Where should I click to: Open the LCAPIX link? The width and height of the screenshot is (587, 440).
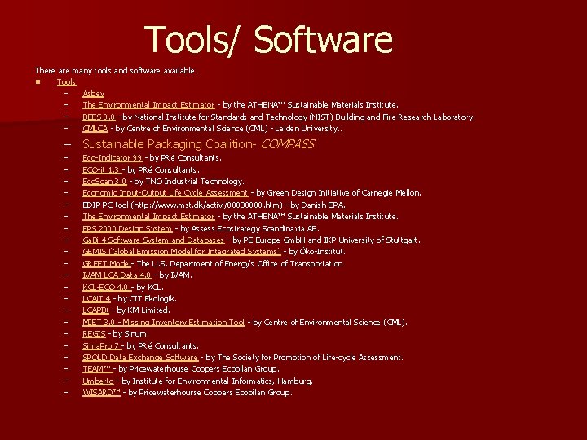tap(95, 310)
